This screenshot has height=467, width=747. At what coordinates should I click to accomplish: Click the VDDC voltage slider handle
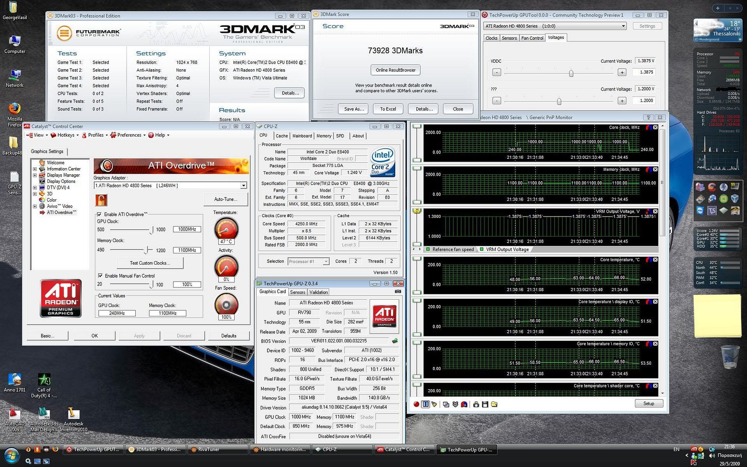coord(571,73)
